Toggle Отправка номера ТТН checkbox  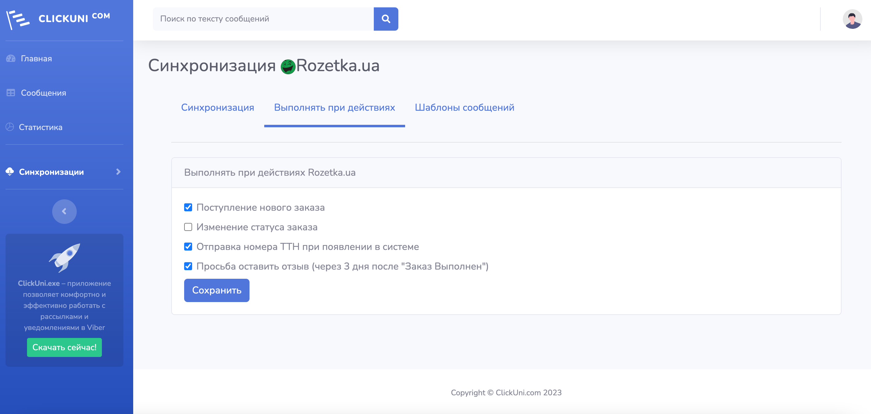pos(188,247)
